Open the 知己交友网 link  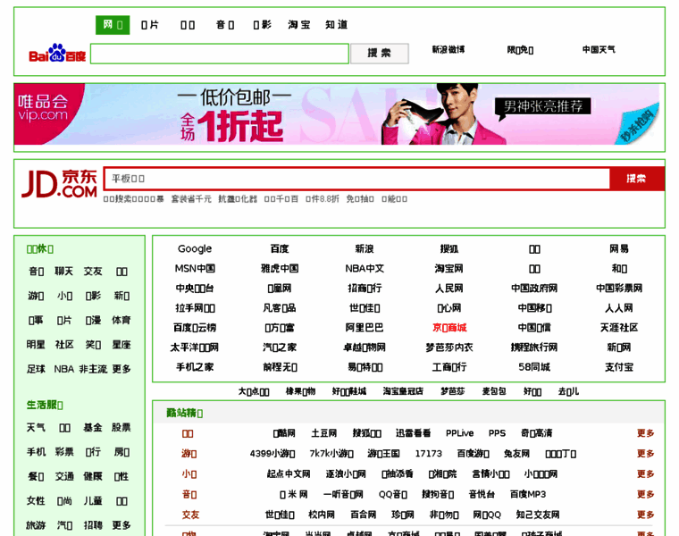[x=538, y=515]
